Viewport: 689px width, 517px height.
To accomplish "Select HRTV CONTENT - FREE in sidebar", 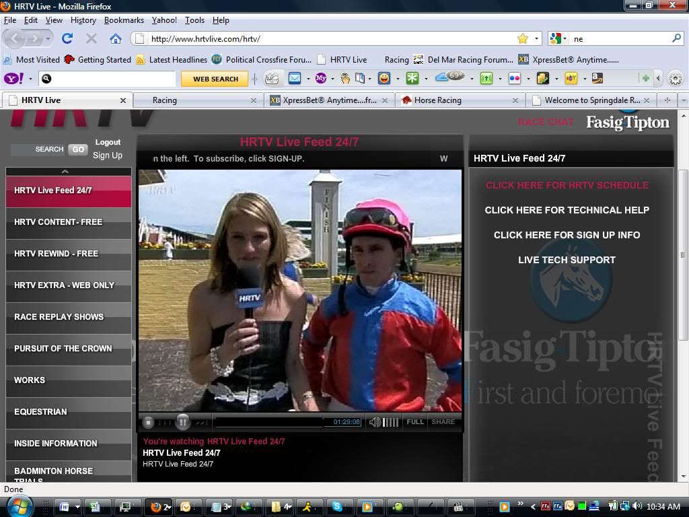I will click(69, 222).
